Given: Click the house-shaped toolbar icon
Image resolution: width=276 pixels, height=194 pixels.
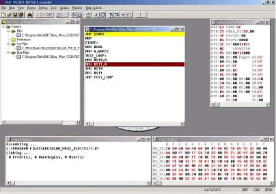Looking at the screenshot, I should point(88,15).
